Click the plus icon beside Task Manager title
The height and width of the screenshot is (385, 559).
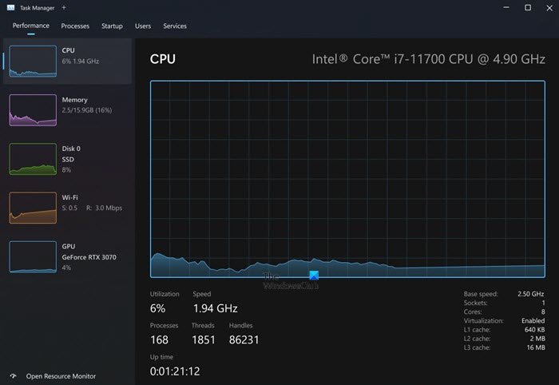[64, 8]
